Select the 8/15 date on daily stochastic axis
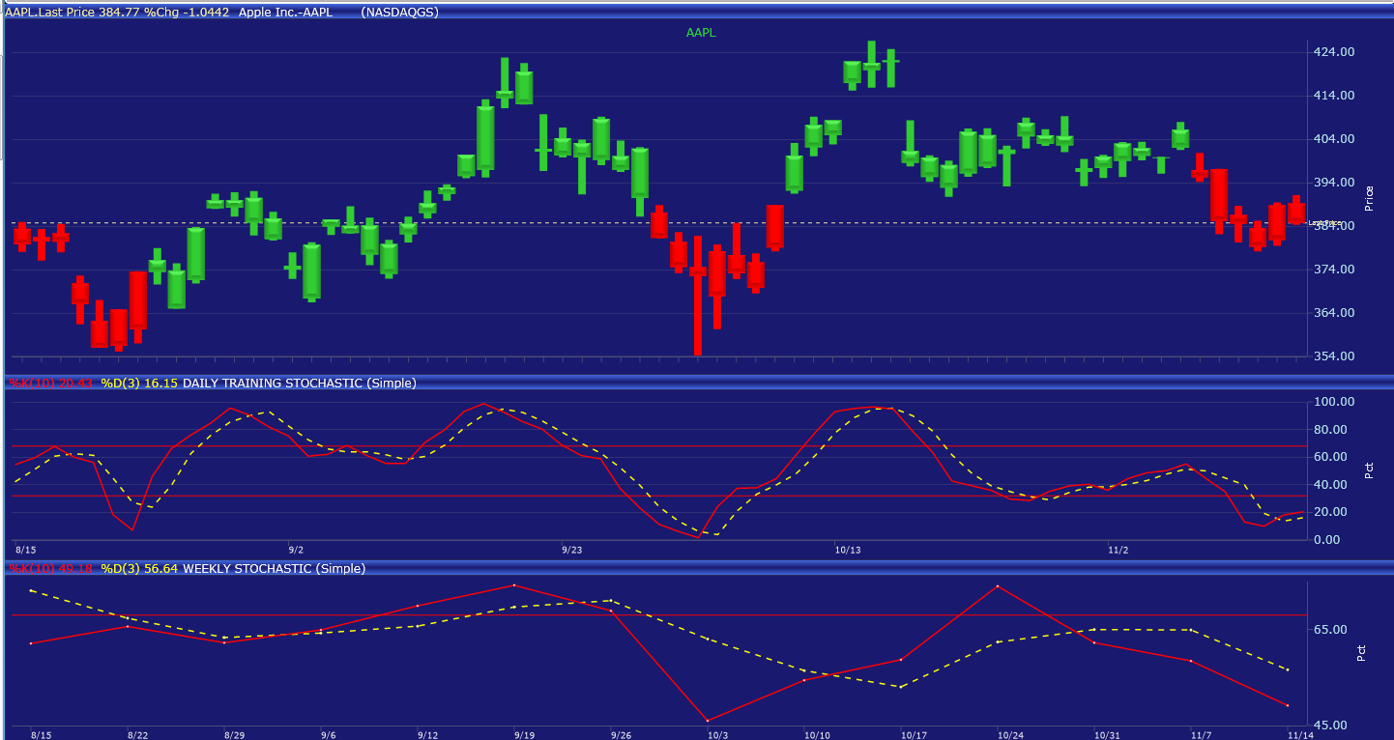The width and height of the screenshot is (1394, 740). [x=25, y=550]
